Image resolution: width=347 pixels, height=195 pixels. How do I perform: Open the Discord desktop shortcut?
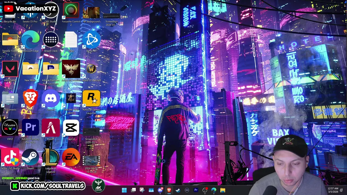click(x=51, y=100)
